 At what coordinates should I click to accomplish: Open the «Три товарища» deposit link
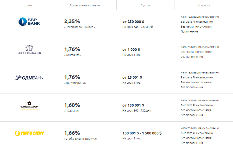point(75,83)
